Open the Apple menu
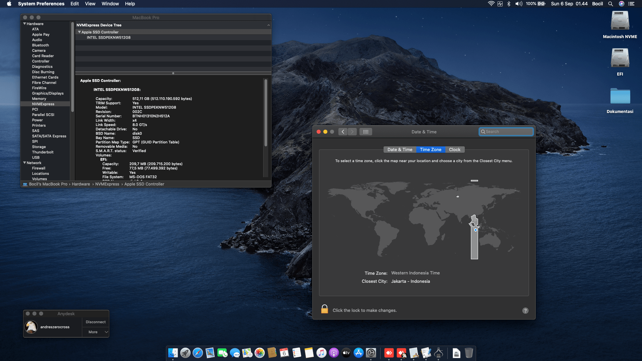Image resolution: width=642 pixels, height=361 pixels. click(x=9, y=4)
